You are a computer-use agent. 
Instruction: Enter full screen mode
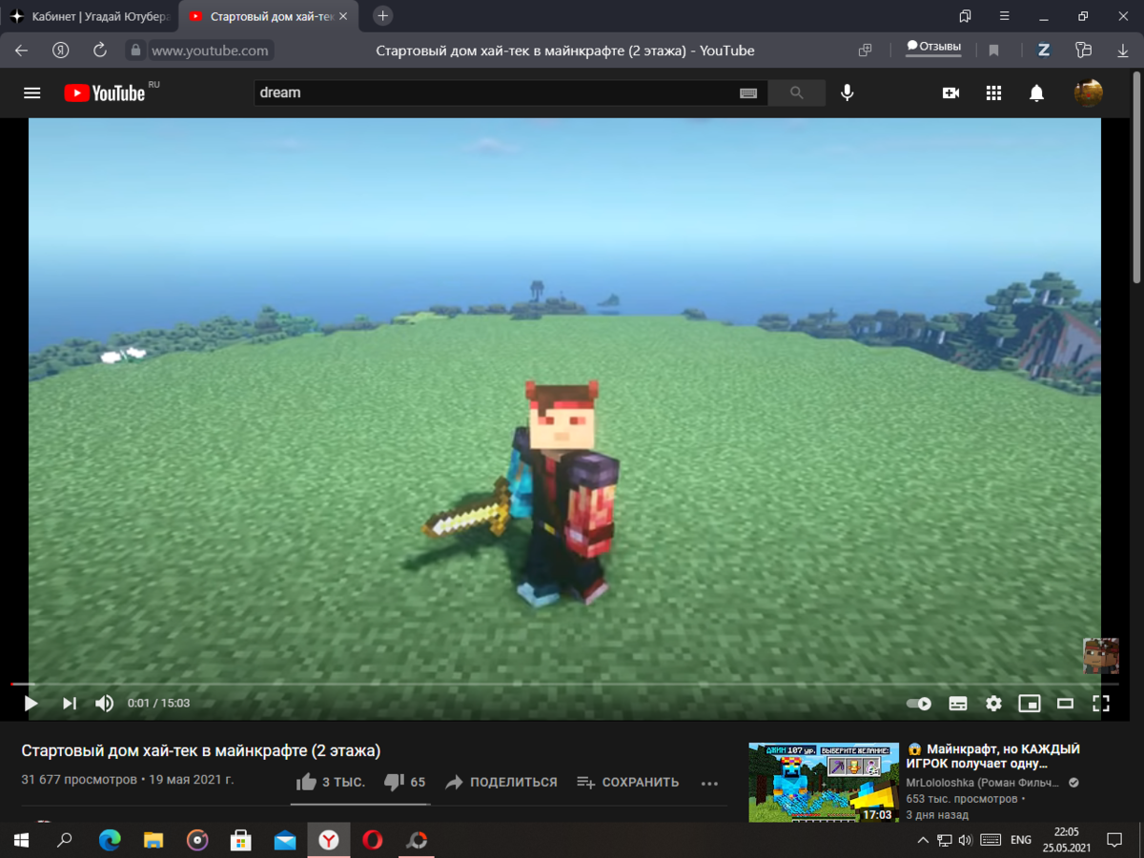(1101, 704)
